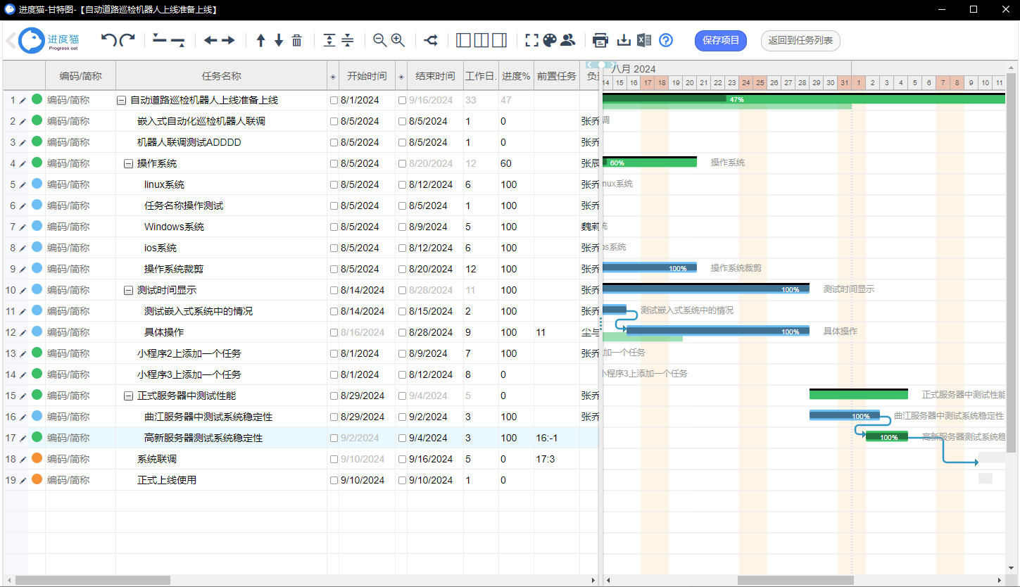Zoom in the Gantt timeline
Viewport: 1020px width, 587px height.
(398, 40)
